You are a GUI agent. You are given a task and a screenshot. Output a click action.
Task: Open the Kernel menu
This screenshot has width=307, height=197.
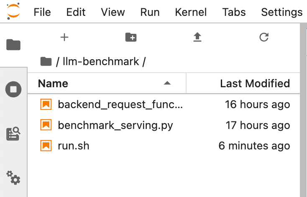pos(191,12)
